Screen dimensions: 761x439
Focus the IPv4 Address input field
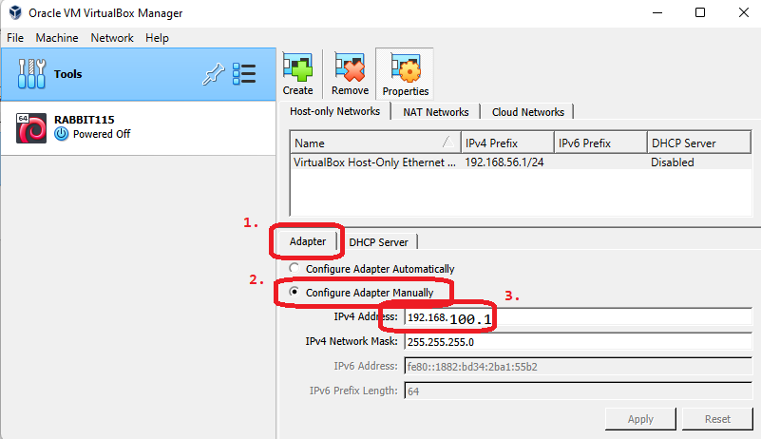578,317
